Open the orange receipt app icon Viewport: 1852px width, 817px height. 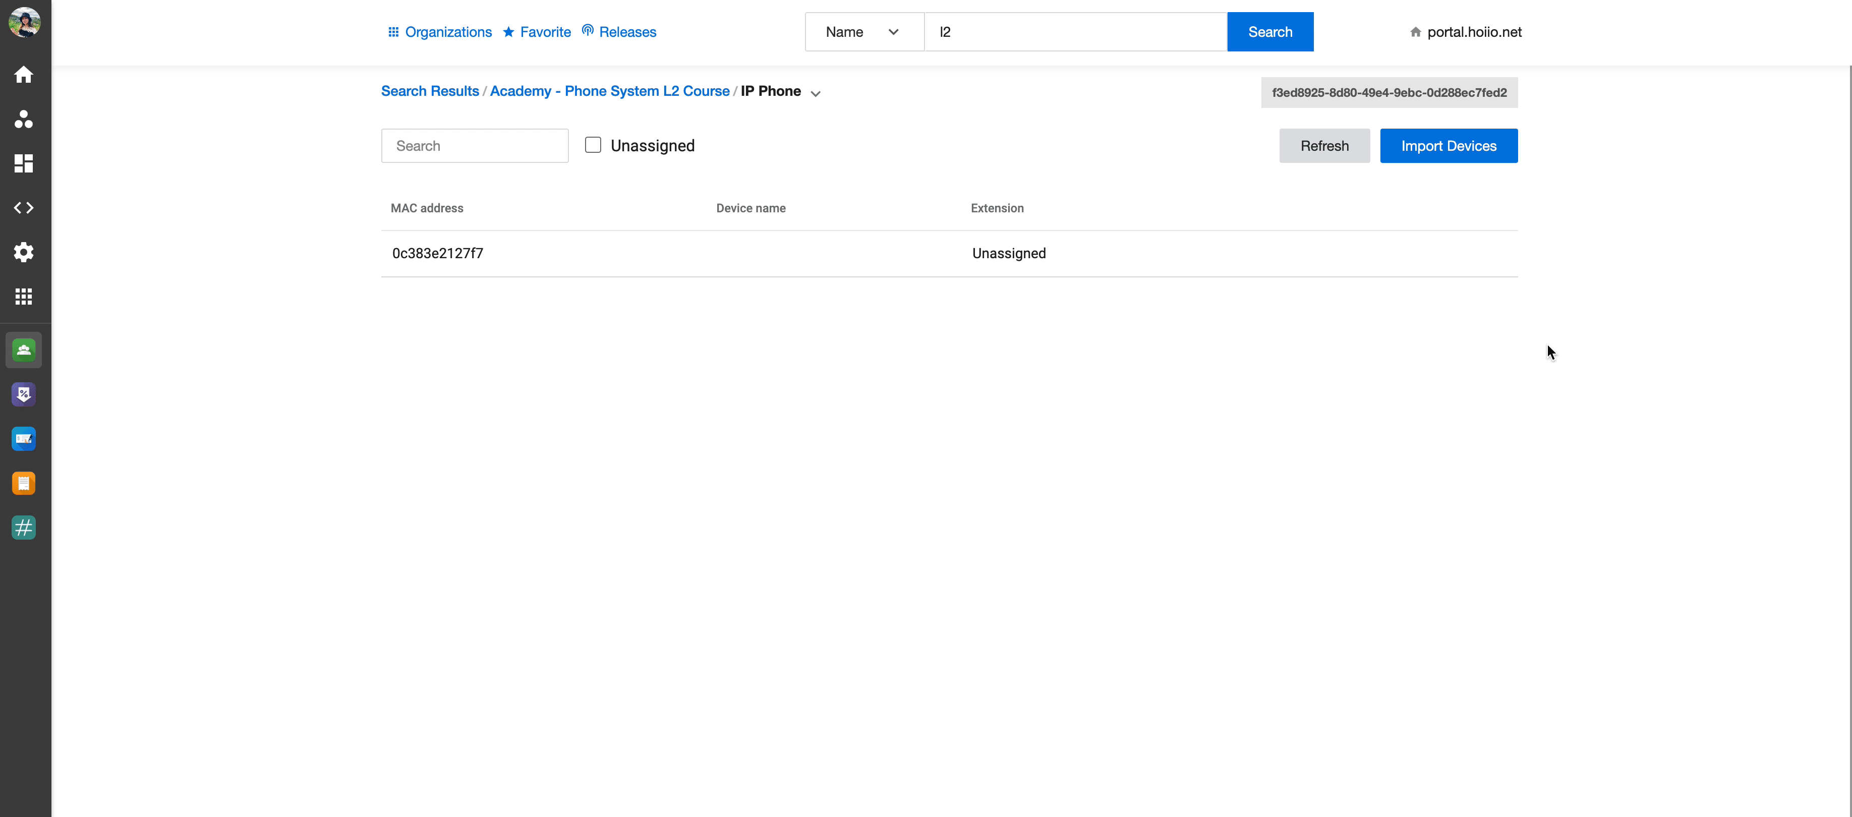point(24,483)
